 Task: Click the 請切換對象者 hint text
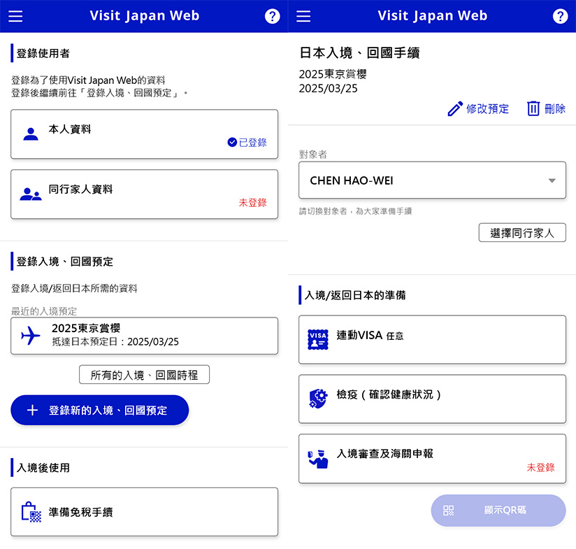pos(355,211)
